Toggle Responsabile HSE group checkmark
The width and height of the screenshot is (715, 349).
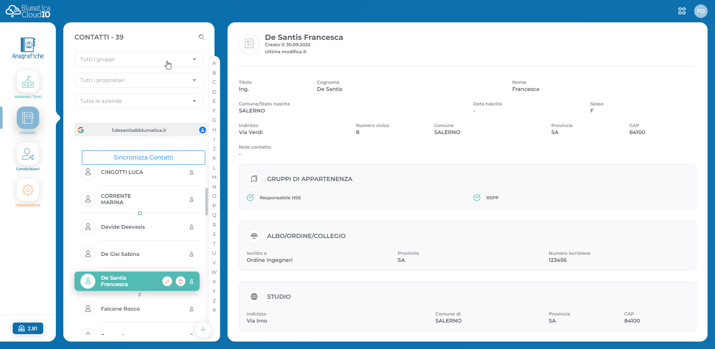pyautogui.click(x=251, y=198)
